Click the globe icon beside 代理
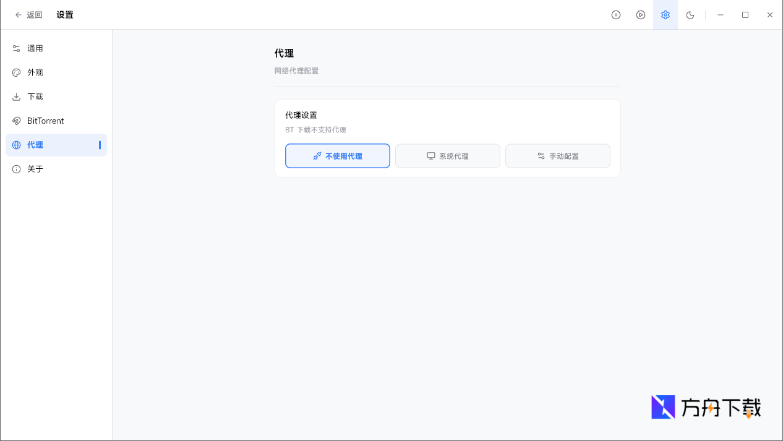Screen dimensions: 783x441 tap(15, 145)
